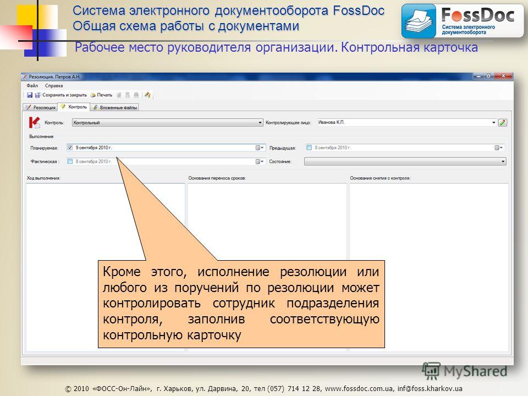The width and height of the screenshot is (528, 396).
Task: Close the 'Резолюция. Петров А.Н.' window
Action: click(503, 76)
